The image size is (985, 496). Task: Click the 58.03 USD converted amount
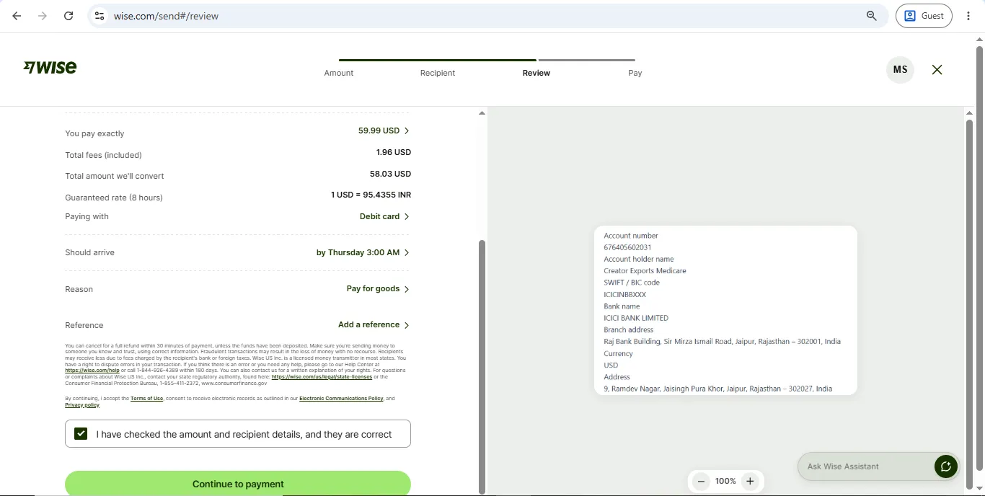pos(391,174)
